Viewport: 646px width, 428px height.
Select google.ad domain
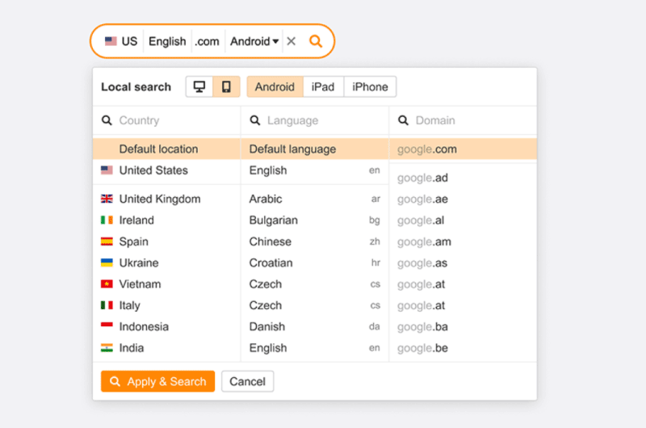463,178
